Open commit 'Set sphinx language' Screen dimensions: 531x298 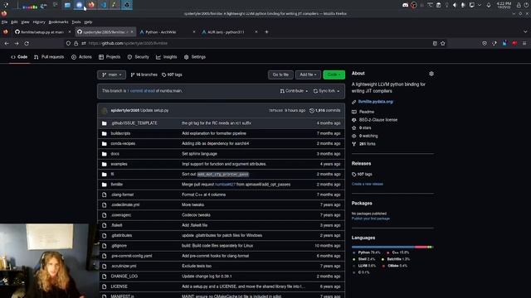(199, 154)
